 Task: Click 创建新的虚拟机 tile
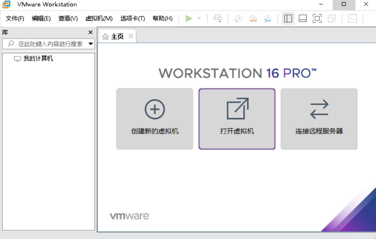coord(155,119)
